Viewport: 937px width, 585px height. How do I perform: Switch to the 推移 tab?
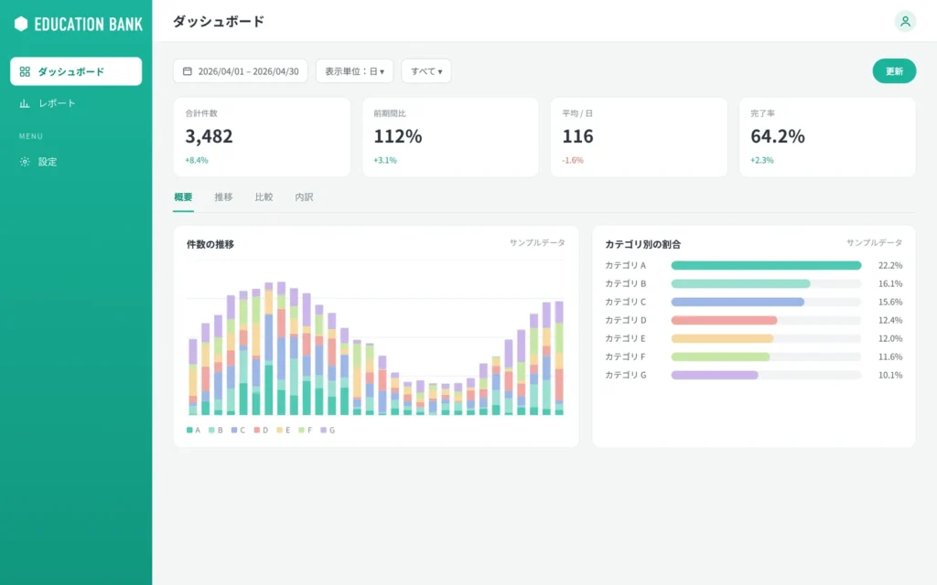tap(223, 197)
